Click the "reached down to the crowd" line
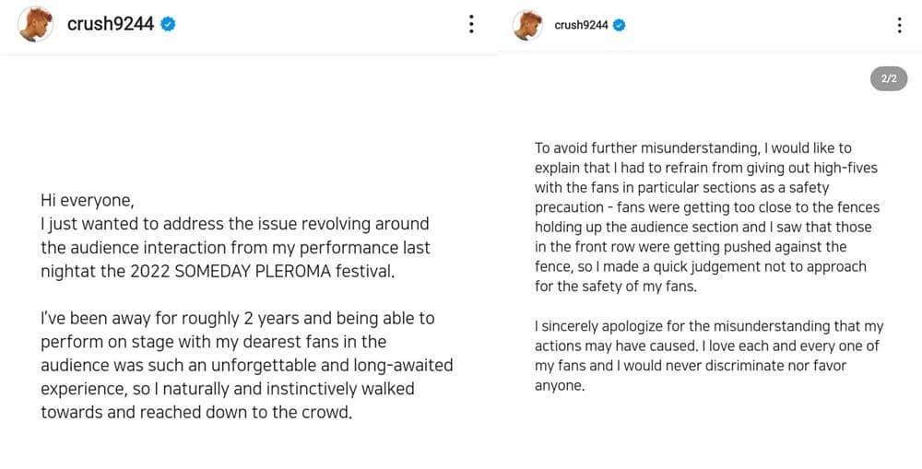Image resolution: width=922 pixels, height=469 pixels. tap(195, 412)
